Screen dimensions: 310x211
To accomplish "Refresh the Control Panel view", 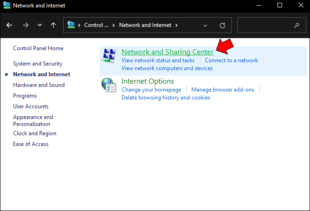I will (222, 25).
